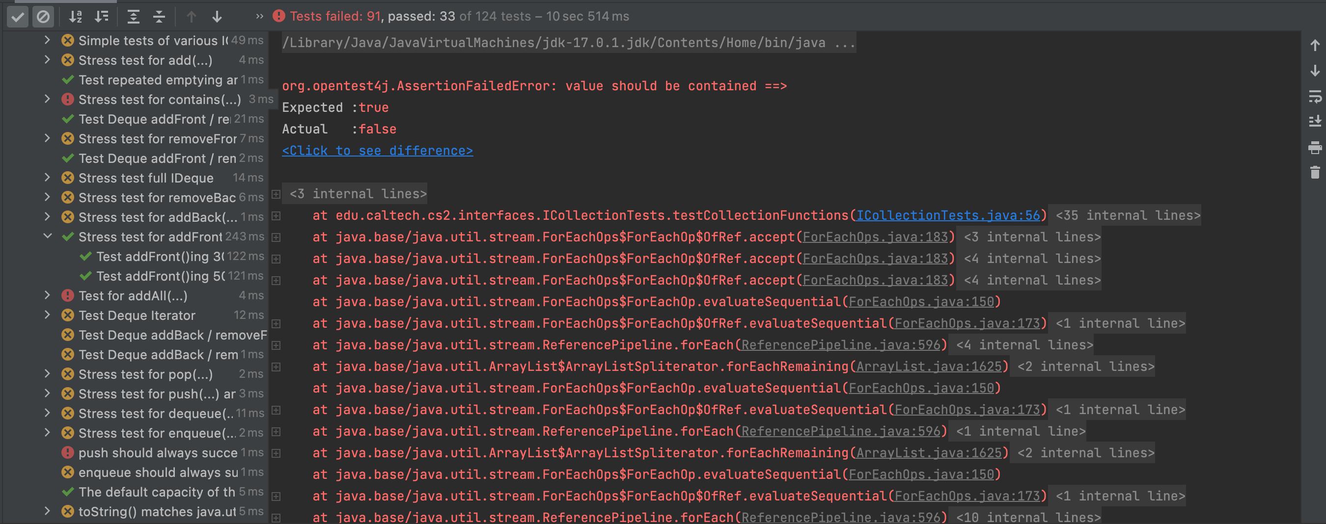Print the console output

pyautogui.click(x=1315, y=148)
